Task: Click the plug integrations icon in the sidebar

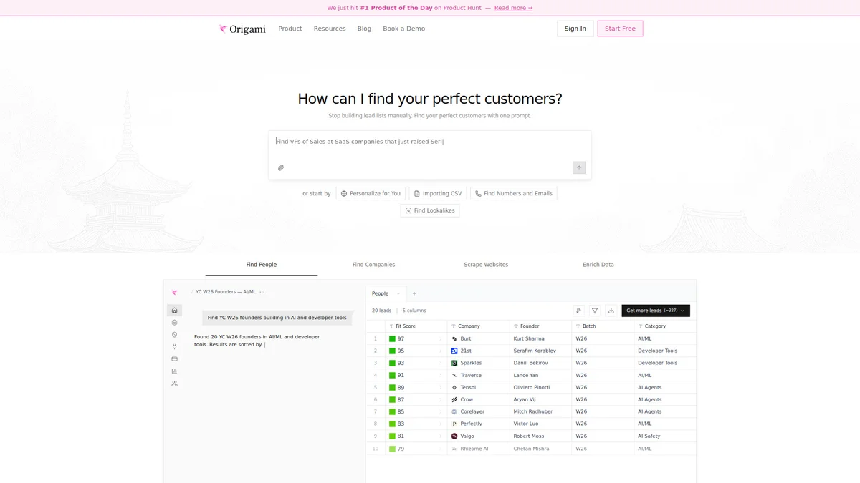Action: click(174, 347)
